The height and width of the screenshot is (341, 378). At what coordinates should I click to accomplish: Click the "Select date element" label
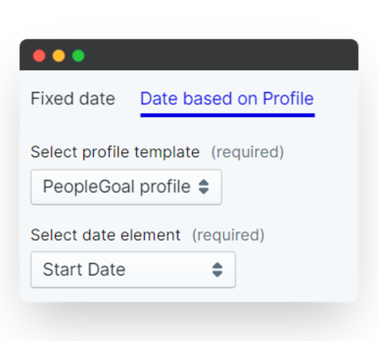[106, 235]
